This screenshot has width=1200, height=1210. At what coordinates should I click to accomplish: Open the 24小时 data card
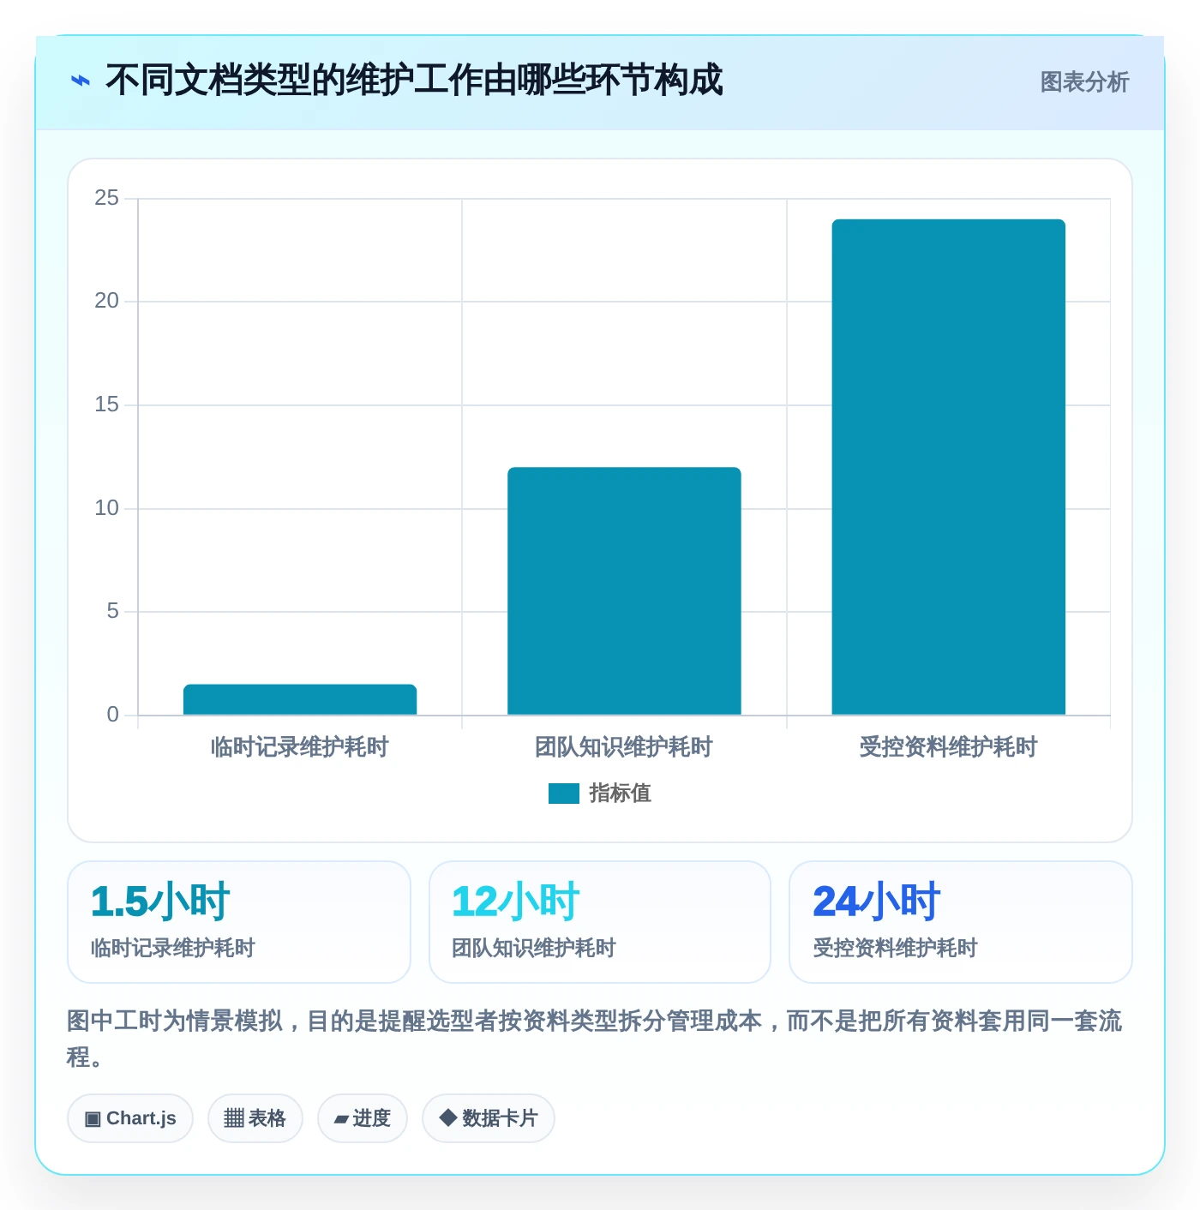961,922
